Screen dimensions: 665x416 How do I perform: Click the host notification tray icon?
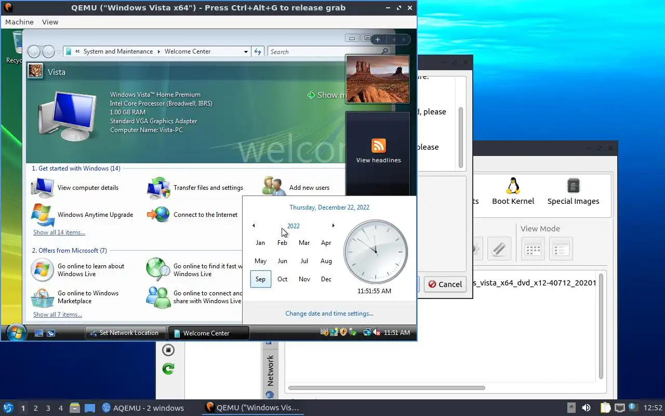[632, 407]
